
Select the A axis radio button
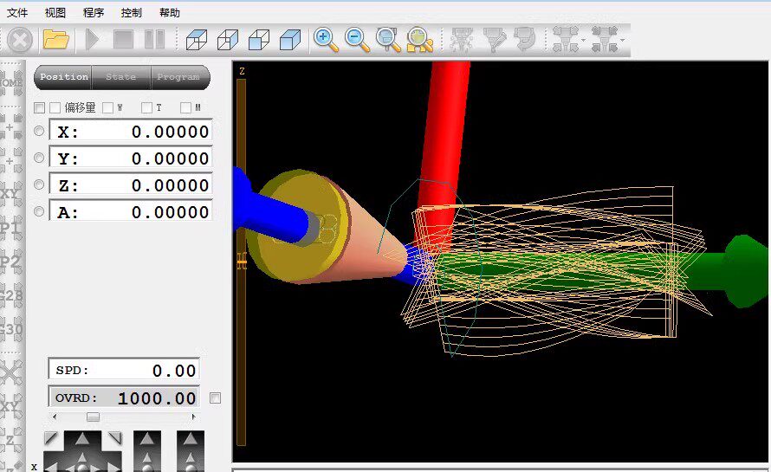point(39,211)
